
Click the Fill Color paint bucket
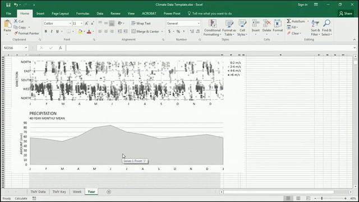(x=80, y=31)
